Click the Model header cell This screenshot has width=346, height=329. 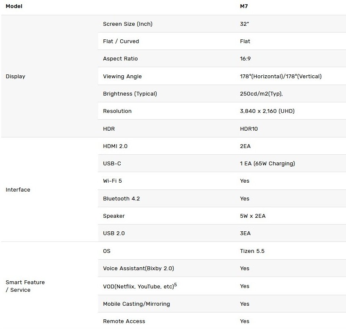[x=14, y=6]
